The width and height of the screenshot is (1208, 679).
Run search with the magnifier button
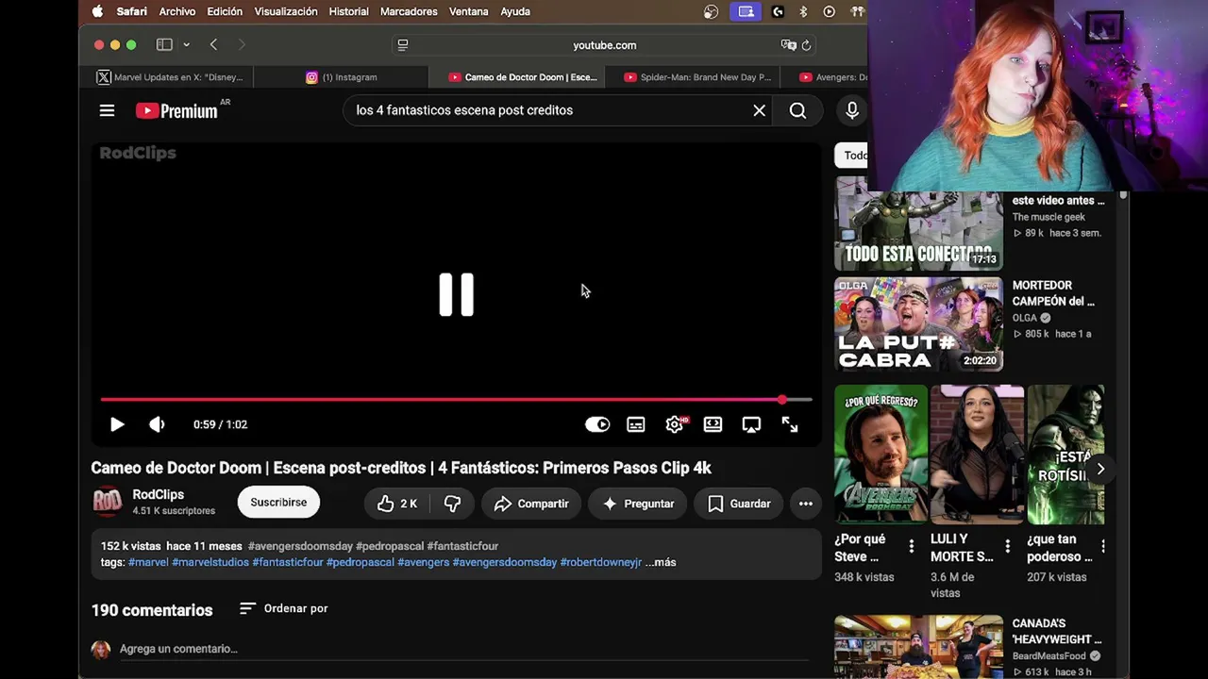click(797, 110)
